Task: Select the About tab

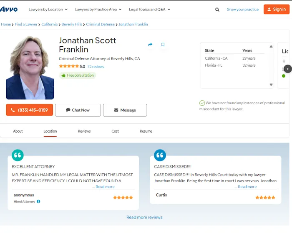Action: pos(18,131)
